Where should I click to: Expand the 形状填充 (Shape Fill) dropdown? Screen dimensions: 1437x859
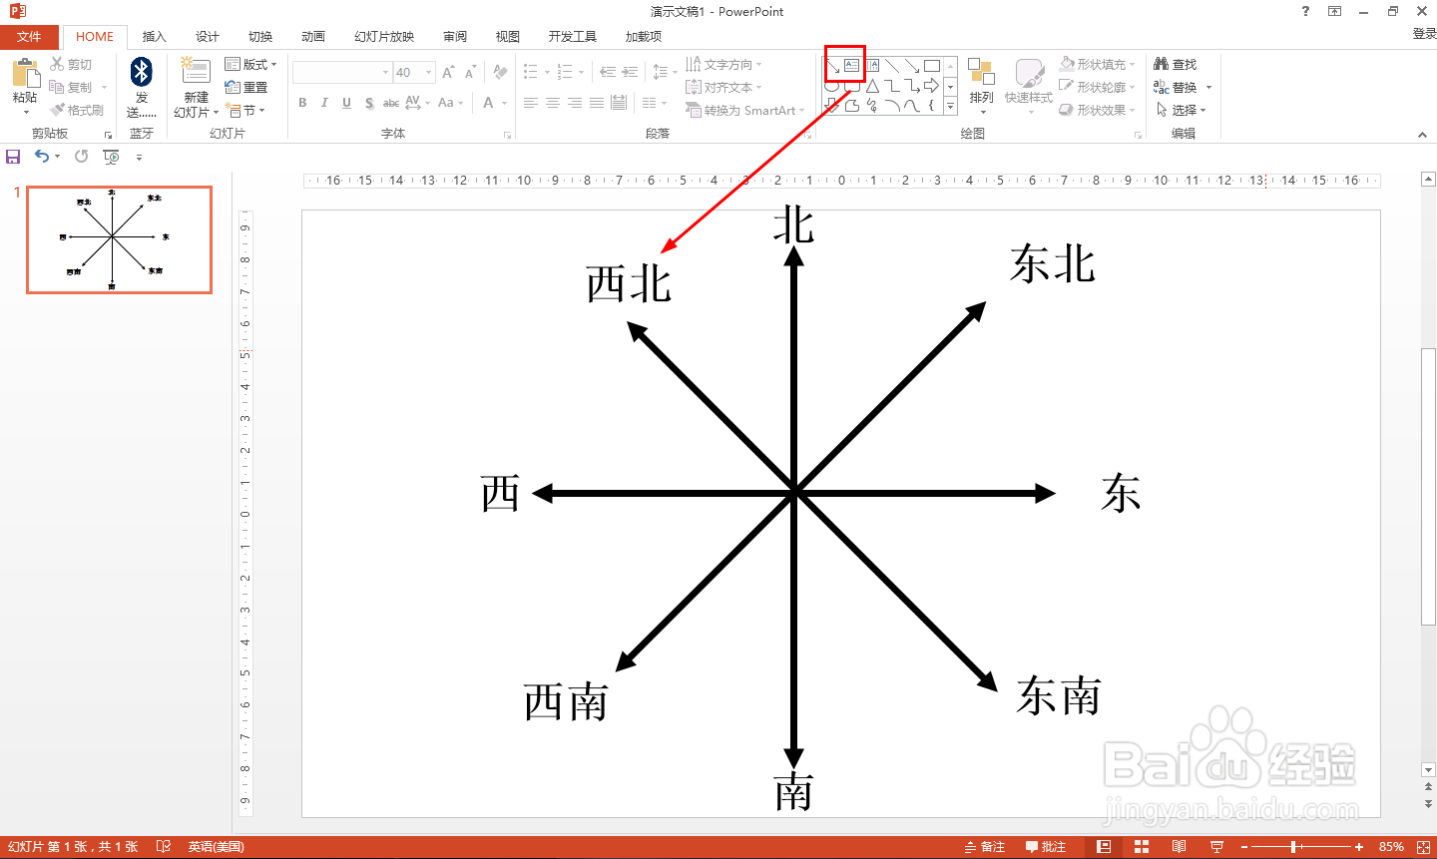click(x=1132, y=63)
